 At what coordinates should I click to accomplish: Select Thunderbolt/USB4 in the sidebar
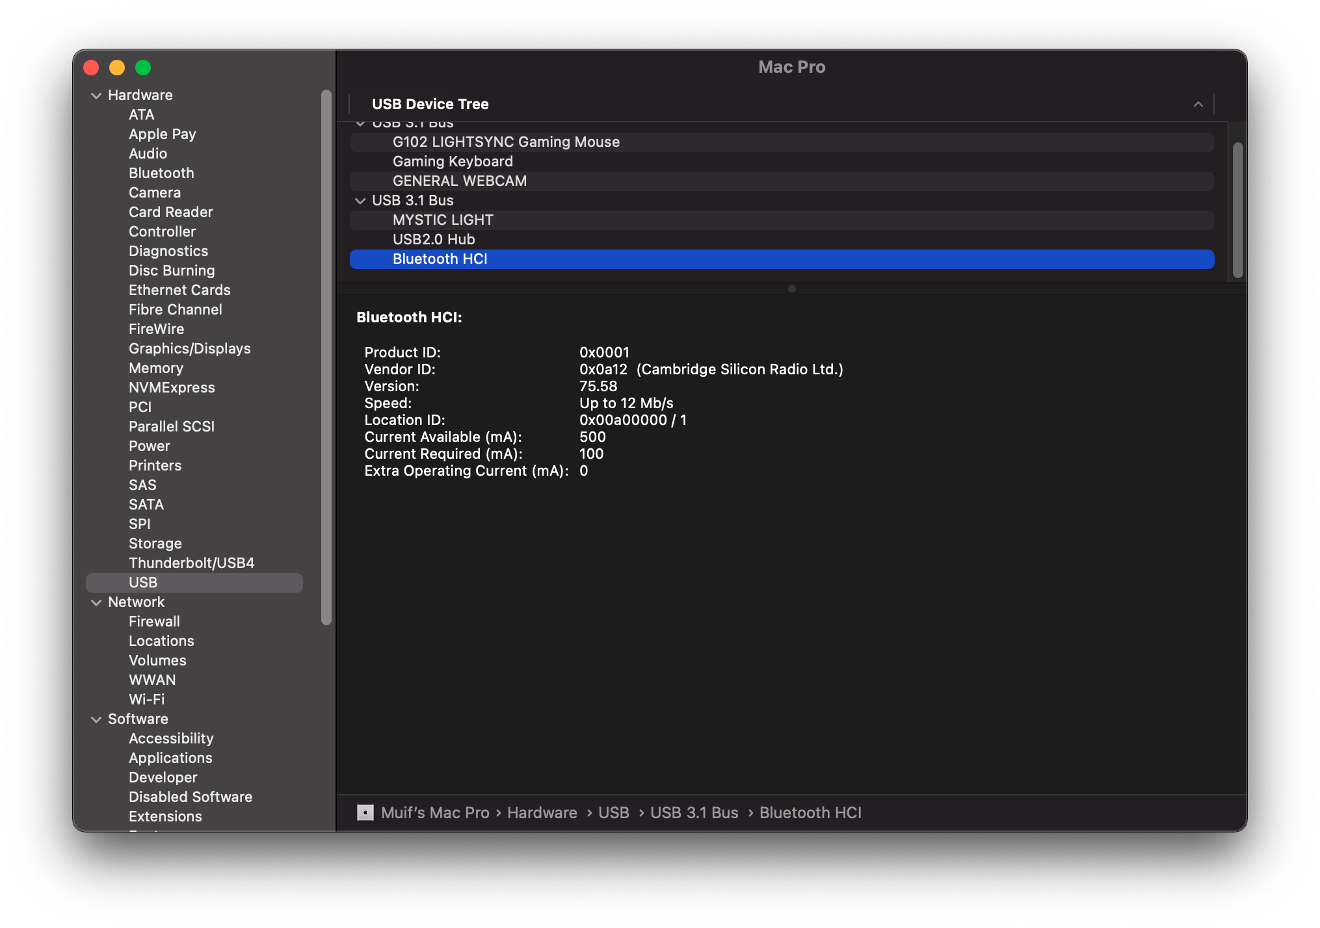[x=192, y=563]
